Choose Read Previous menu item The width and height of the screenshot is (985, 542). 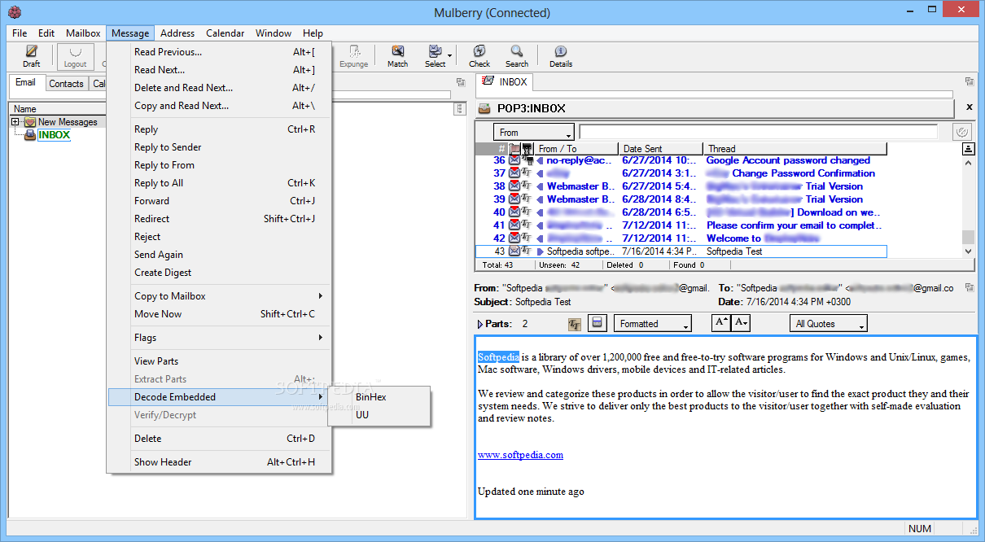[220, 52]
